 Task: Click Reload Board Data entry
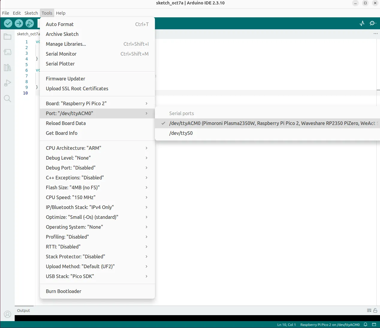[x=97, y=123]
